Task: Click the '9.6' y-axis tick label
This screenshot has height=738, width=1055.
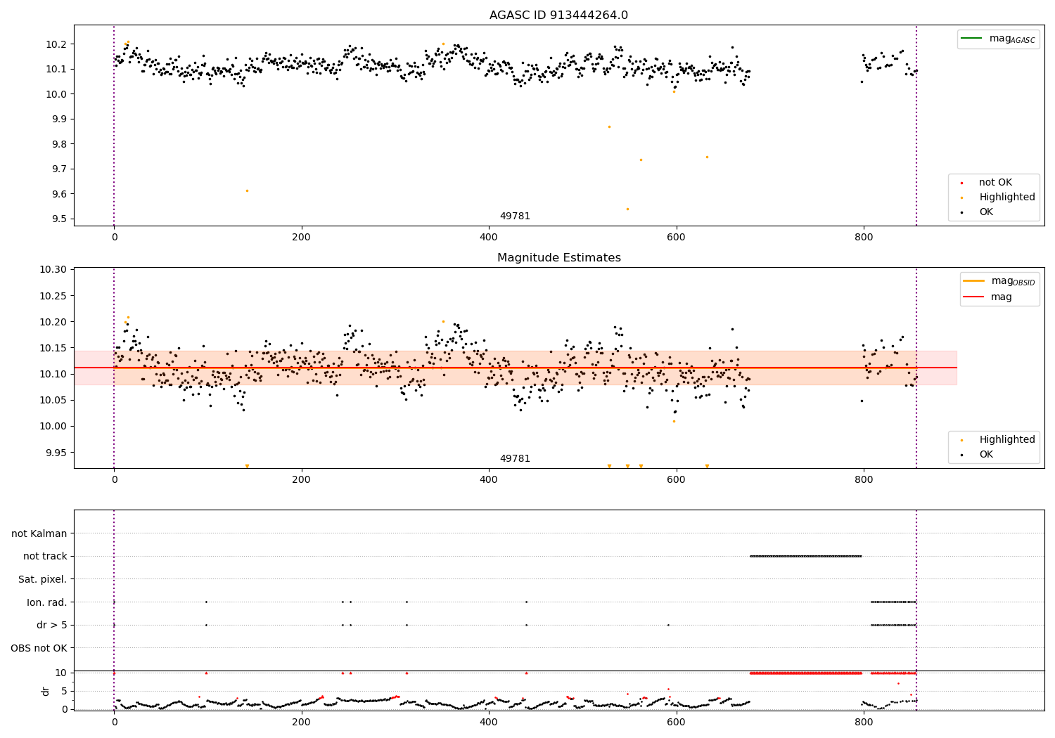Action: [59, 194]
